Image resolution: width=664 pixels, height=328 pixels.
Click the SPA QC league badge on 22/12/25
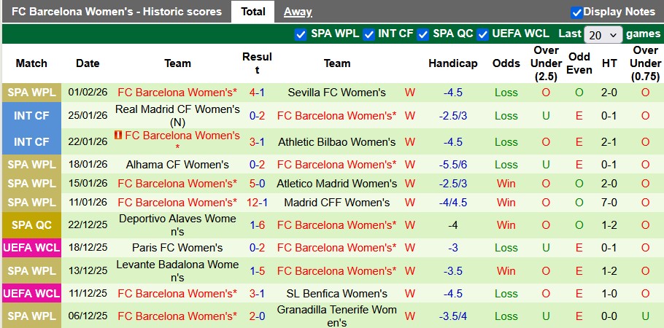pos(31,225)
